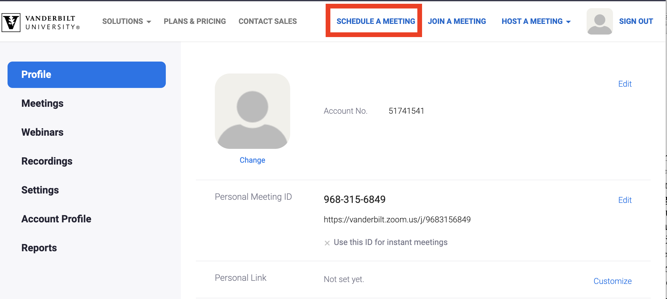Viewport: 667px width, 299px height.
Task: Click the large profile picture placeholder
Action: (252, 111)
